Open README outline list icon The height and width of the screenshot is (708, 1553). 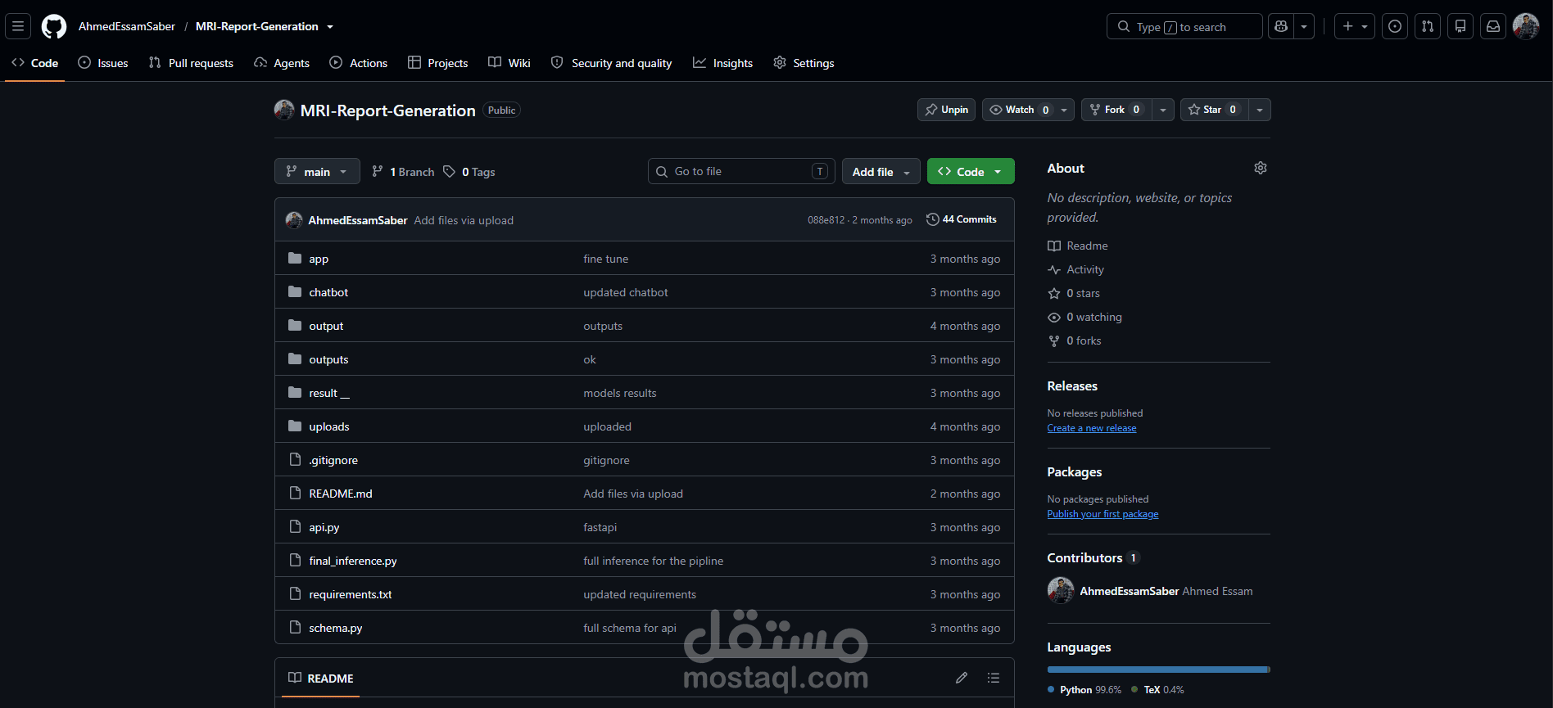pyautogui.click(x=994, y=678)
